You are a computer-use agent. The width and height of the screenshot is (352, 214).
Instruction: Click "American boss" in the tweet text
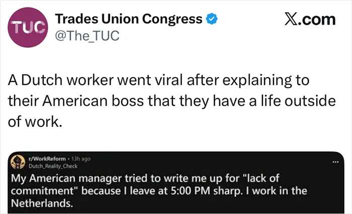[x=93, y=101]
